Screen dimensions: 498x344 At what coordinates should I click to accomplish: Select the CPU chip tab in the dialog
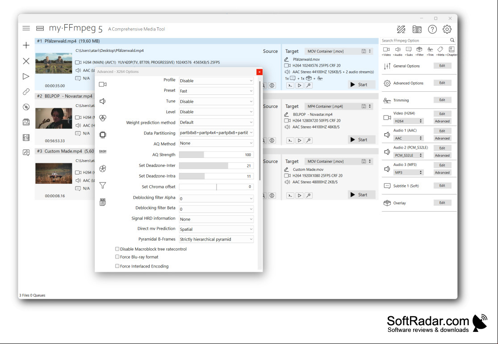[x=103, y=135]
